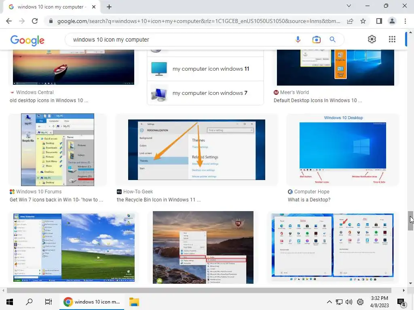Open the browser side panel

(x=379, y=21)
